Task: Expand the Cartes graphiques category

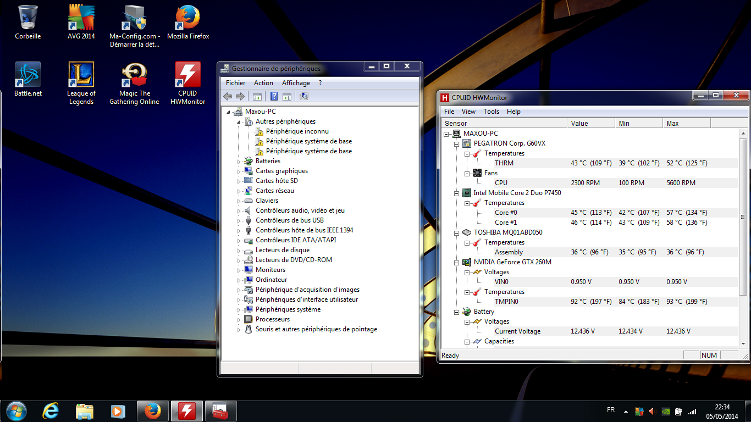Action: click(239, 171)
